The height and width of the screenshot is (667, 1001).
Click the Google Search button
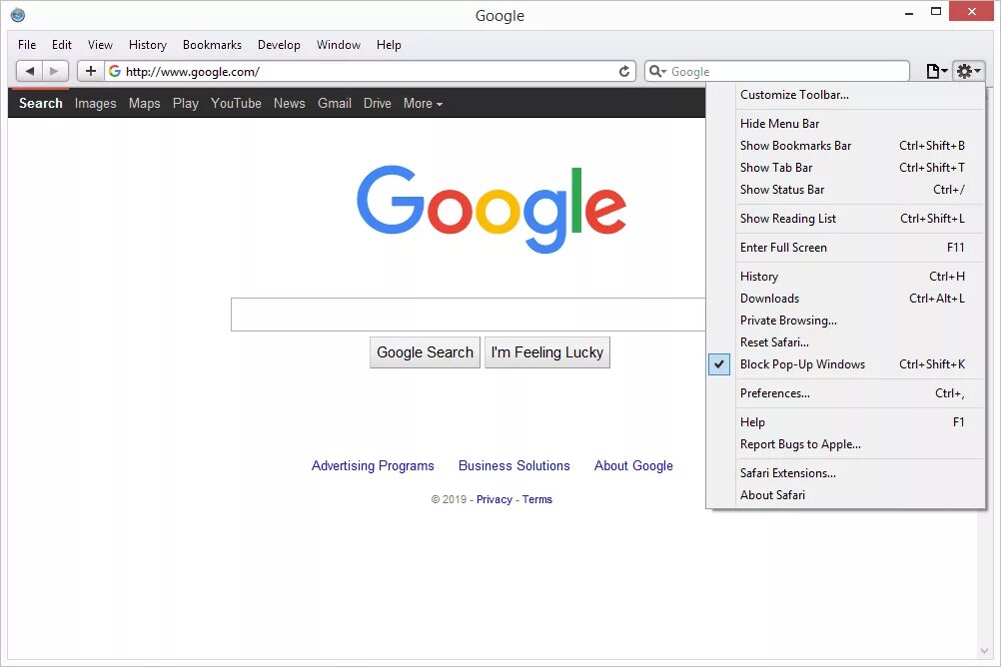[425, 352]
